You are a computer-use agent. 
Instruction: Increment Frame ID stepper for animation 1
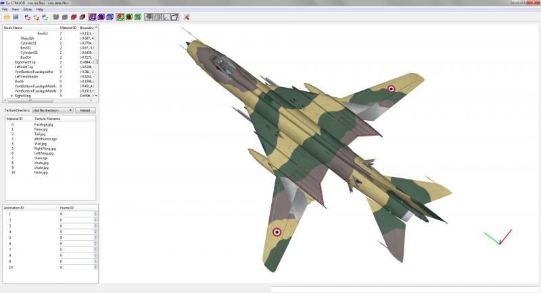tap(95, 213)
